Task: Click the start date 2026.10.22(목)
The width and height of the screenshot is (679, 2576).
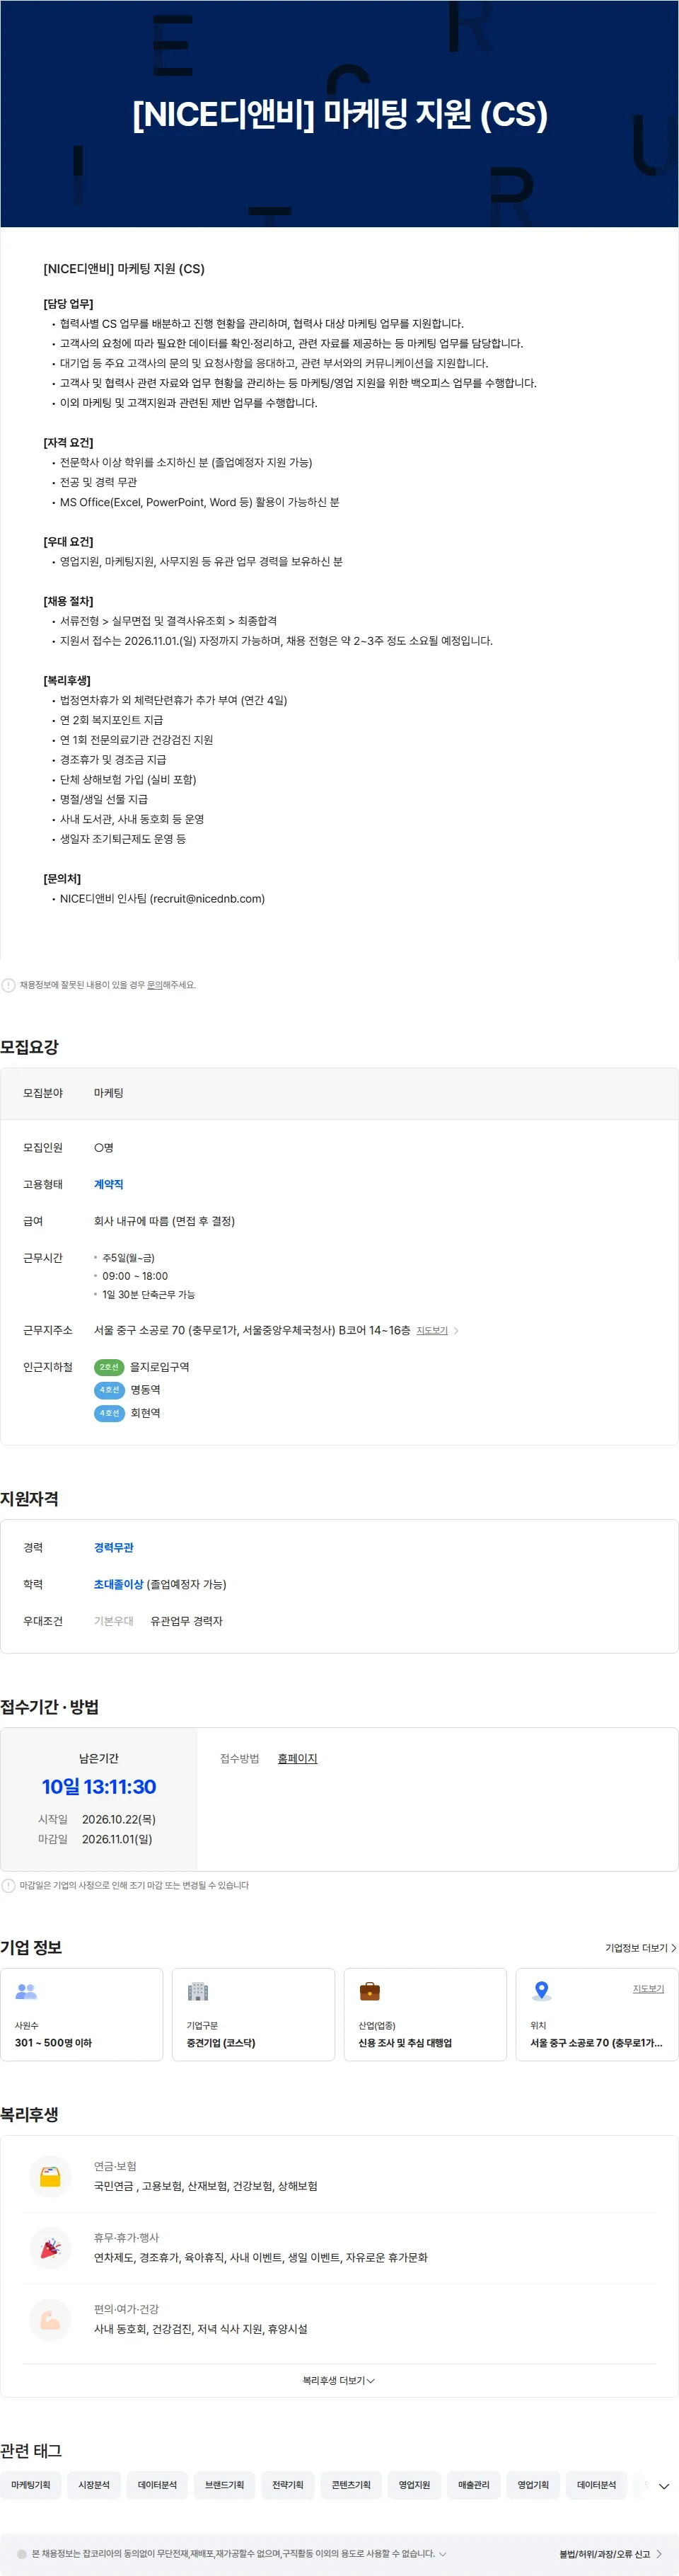Action: pos(119,1819)
